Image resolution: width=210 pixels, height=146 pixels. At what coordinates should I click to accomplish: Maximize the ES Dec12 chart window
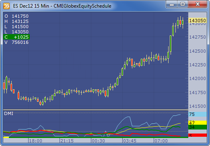[183, 4]
